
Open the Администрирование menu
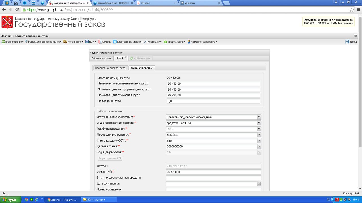202,42
